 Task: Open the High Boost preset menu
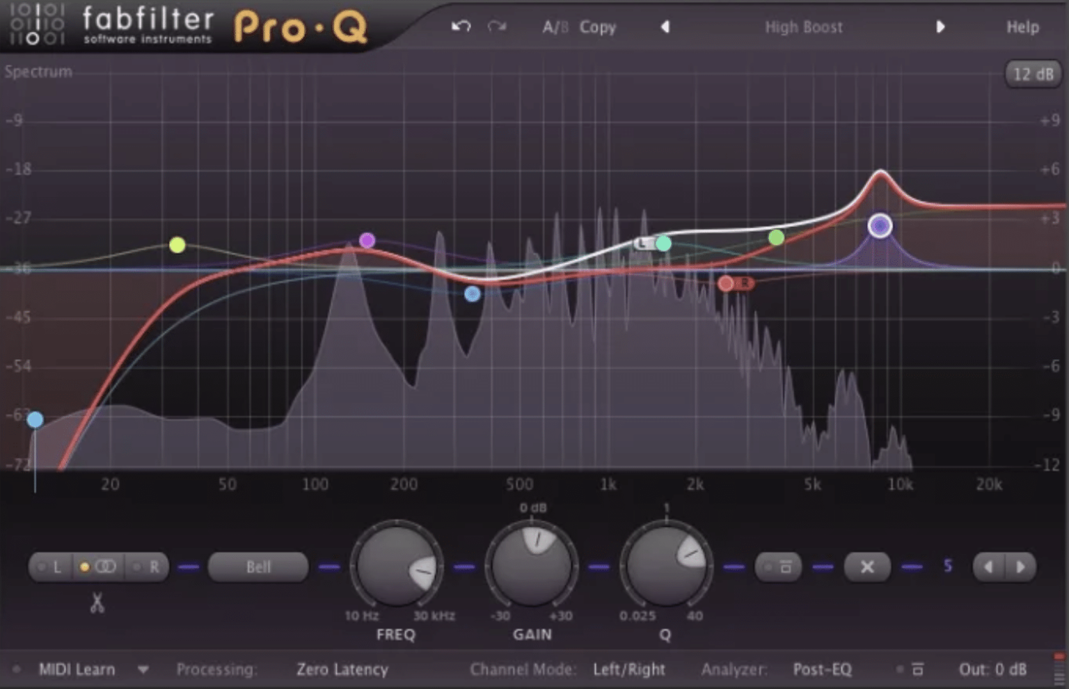point(803,26)
